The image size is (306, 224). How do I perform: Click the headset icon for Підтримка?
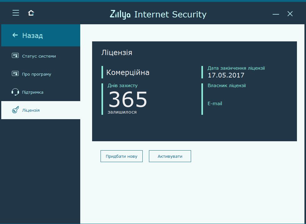tap(15, 92)
